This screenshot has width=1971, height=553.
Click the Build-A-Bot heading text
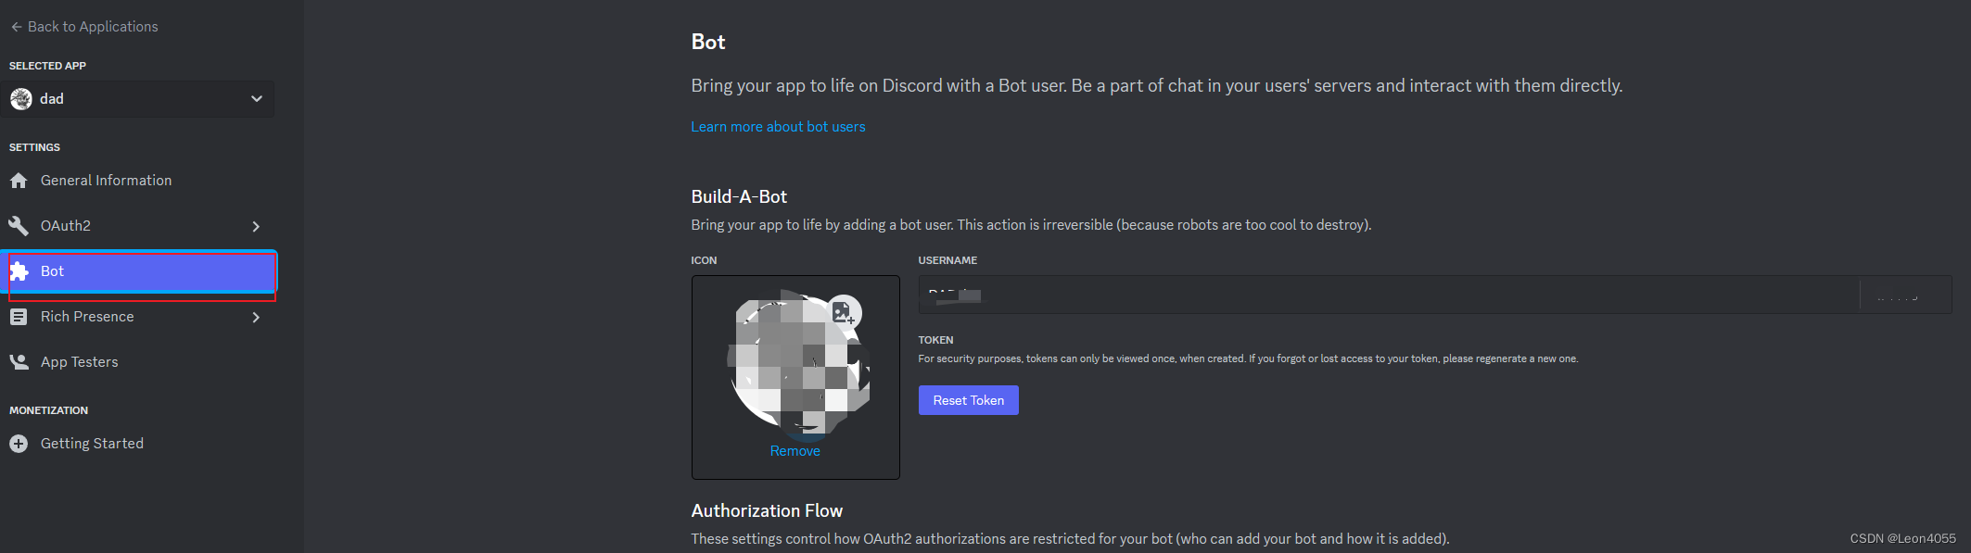point(739,196)
